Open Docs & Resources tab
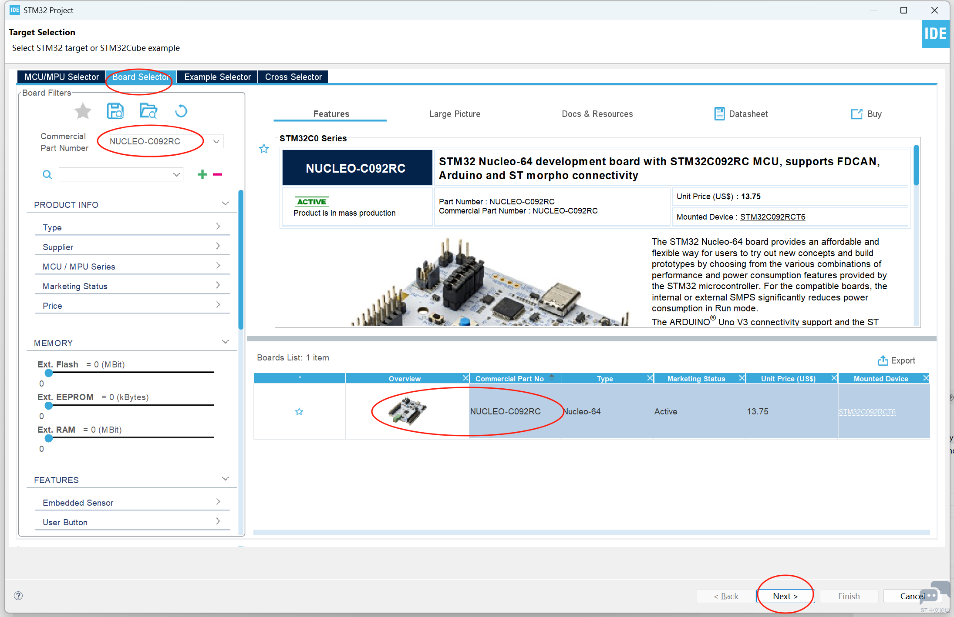This screenshot has width=954, height=617. pos(597,114)
